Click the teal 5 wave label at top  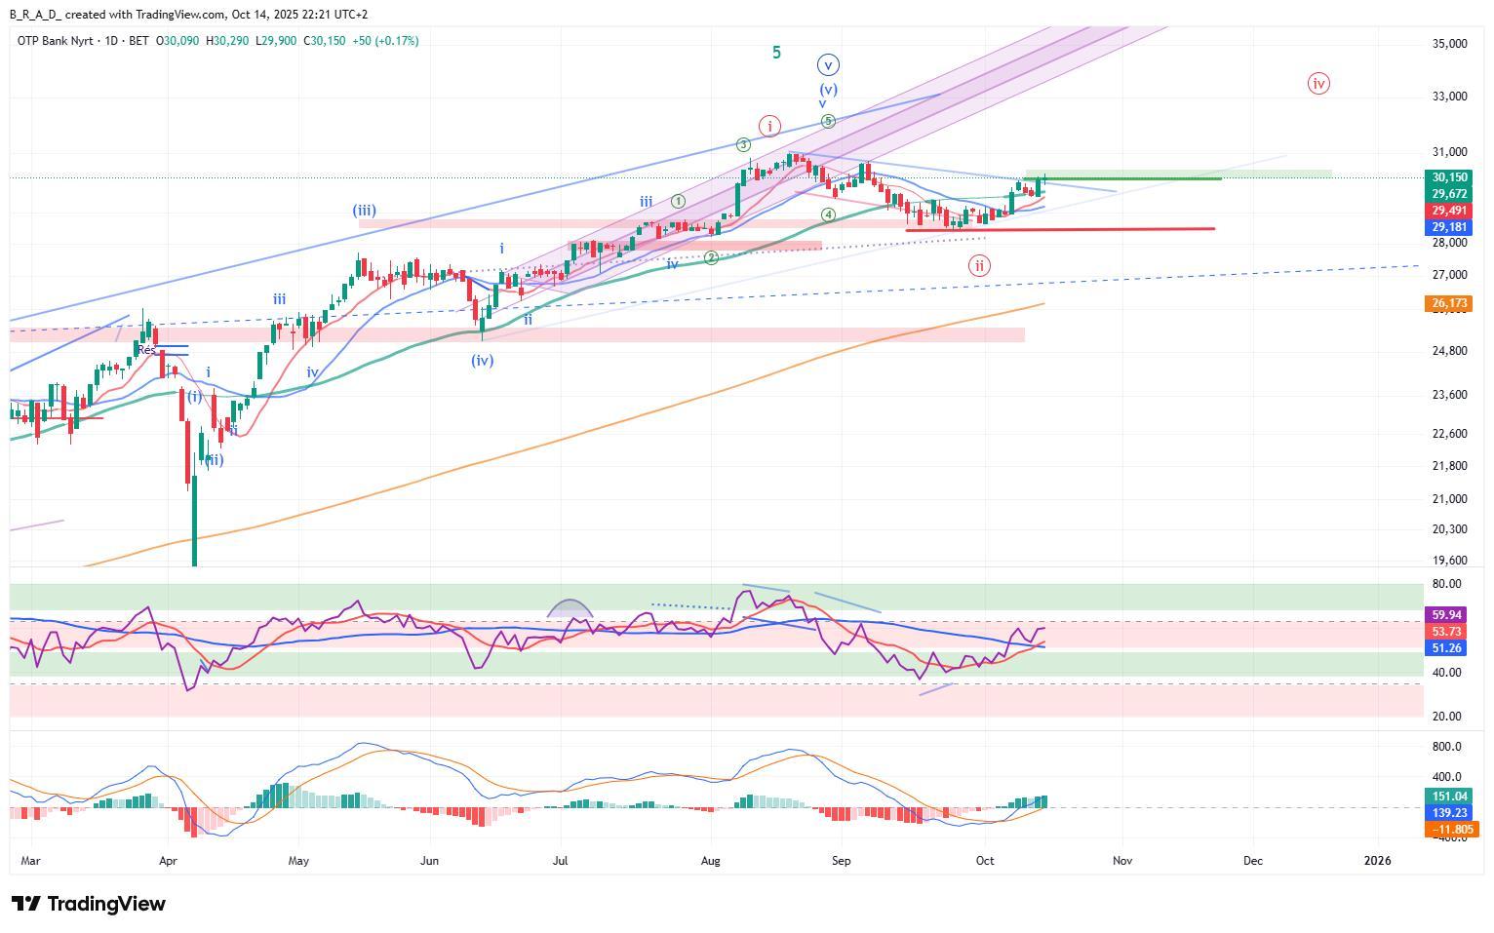point(776,53)
